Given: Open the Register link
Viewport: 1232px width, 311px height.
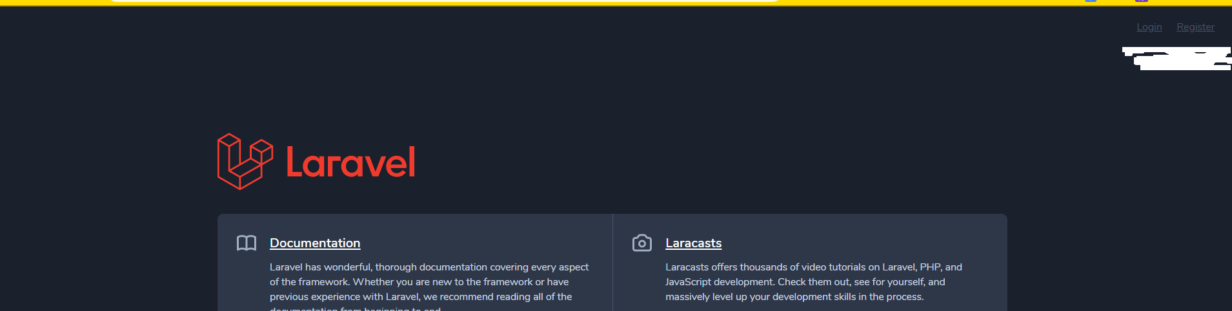Looking at the screenshot, I should tap(1195, 27).
